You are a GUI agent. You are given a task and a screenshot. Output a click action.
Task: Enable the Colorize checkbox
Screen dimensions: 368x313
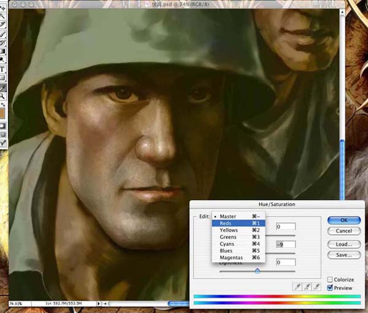330,279
